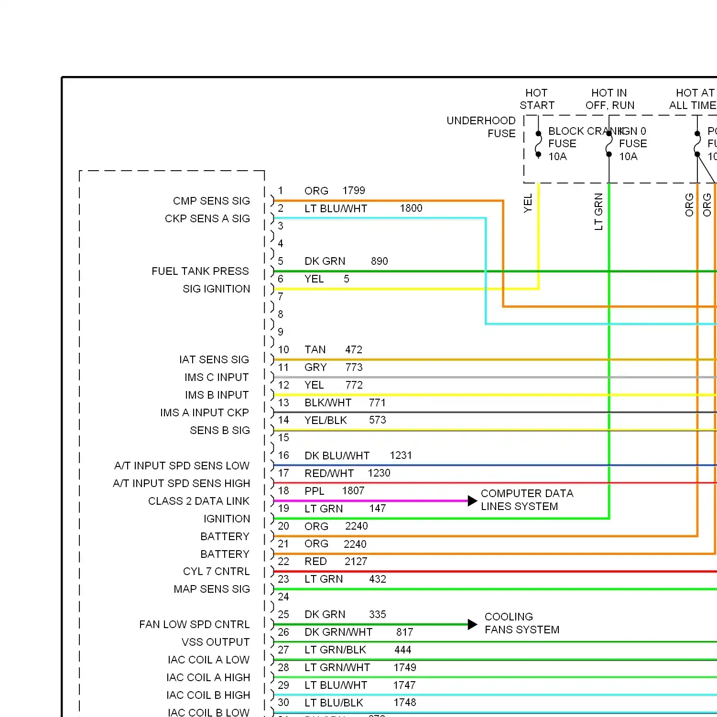717x717 pixels.
Task: Click the IAC COIL B HIGH label
Action: 208,695
